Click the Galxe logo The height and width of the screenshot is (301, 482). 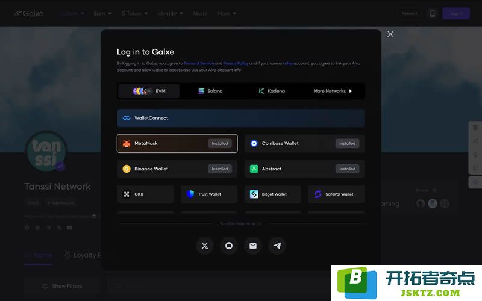click(x=29, y=13)
